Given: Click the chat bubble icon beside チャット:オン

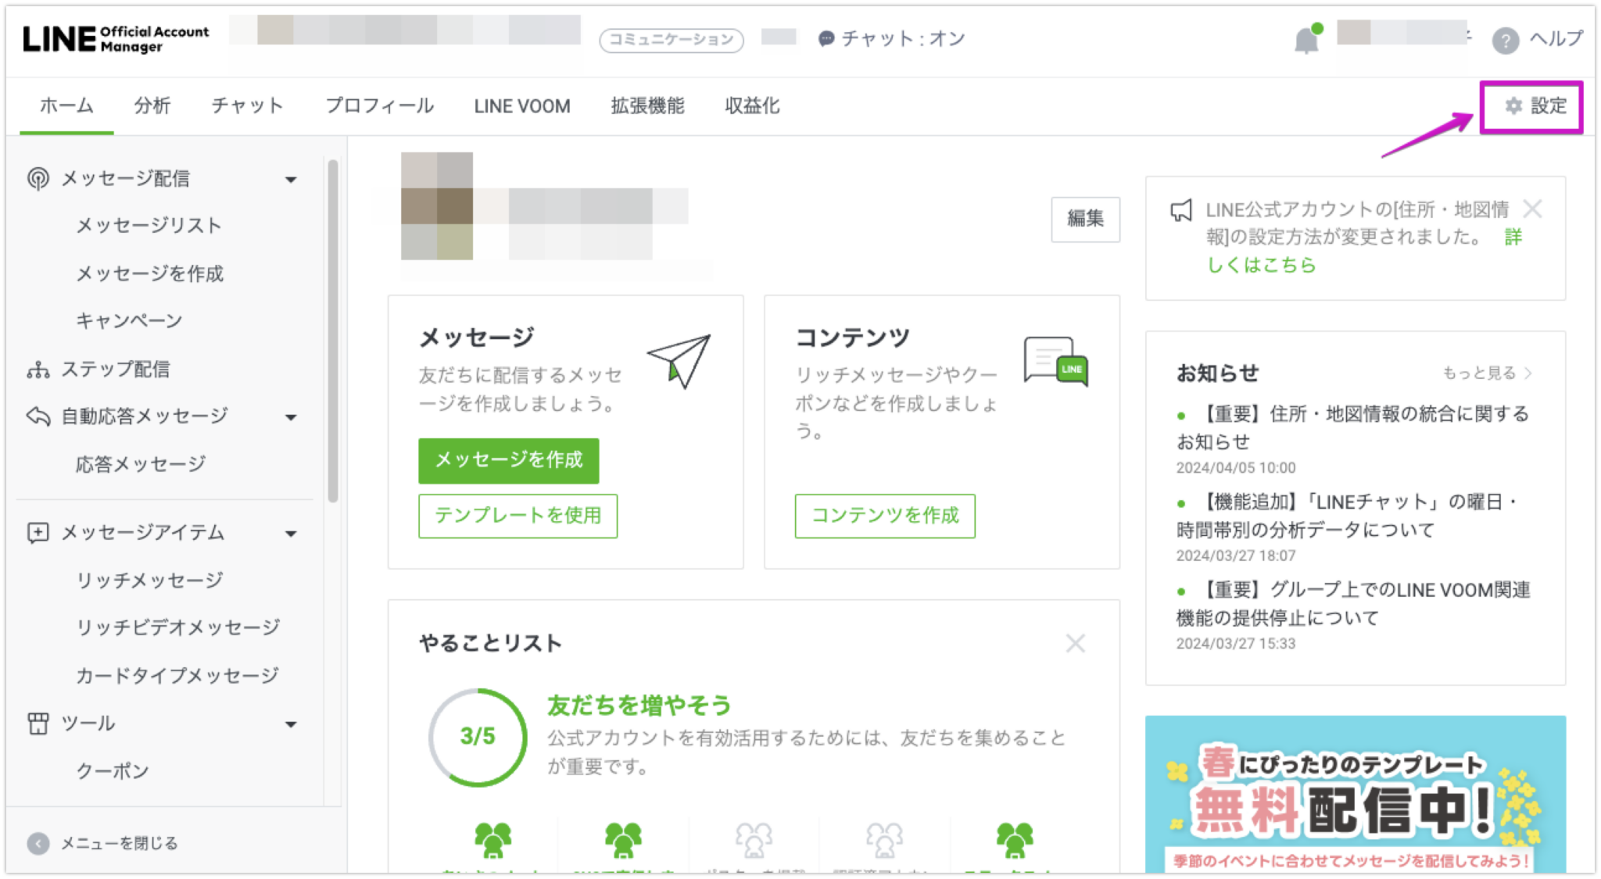Looking at the screenshot, I should 826,38.
